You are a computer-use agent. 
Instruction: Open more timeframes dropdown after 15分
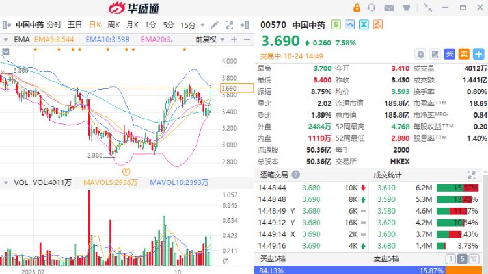pyautogui.click(x=202, y=25)
